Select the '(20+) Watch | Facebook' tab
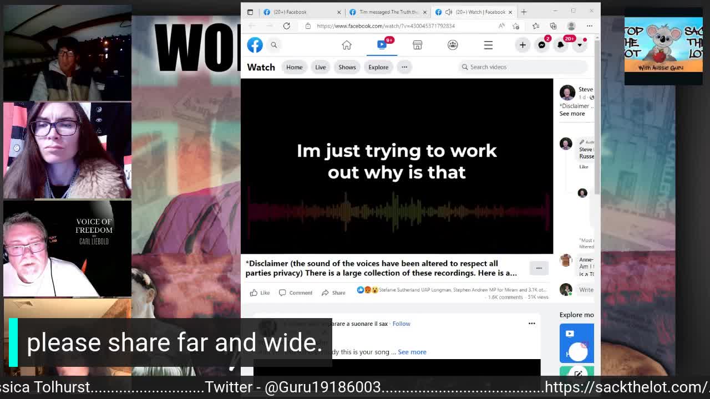This screenshot has height=399, width=710. click(x=474, y=12)
